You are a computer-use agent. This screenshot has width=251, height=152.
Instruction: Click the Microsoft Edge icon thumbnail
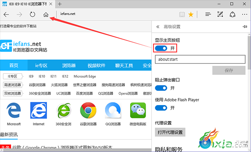14,111
